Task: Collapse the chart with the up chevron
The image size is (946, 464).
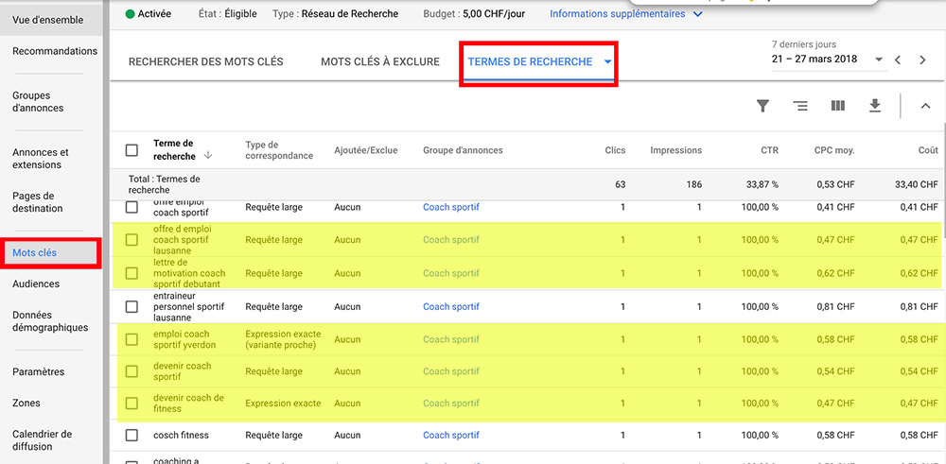Action: (925, 106)
